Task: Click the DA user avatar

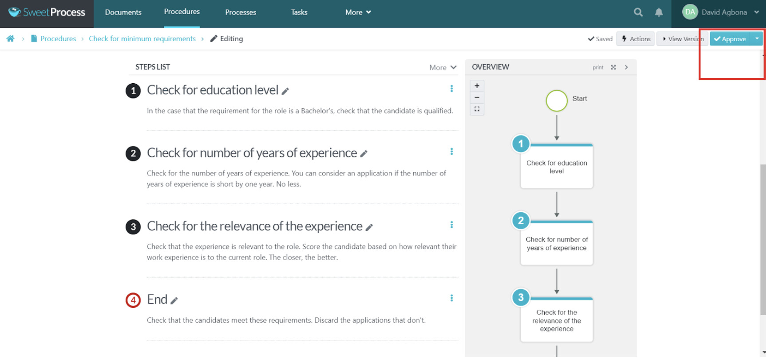Action: [x=690, y=12]
